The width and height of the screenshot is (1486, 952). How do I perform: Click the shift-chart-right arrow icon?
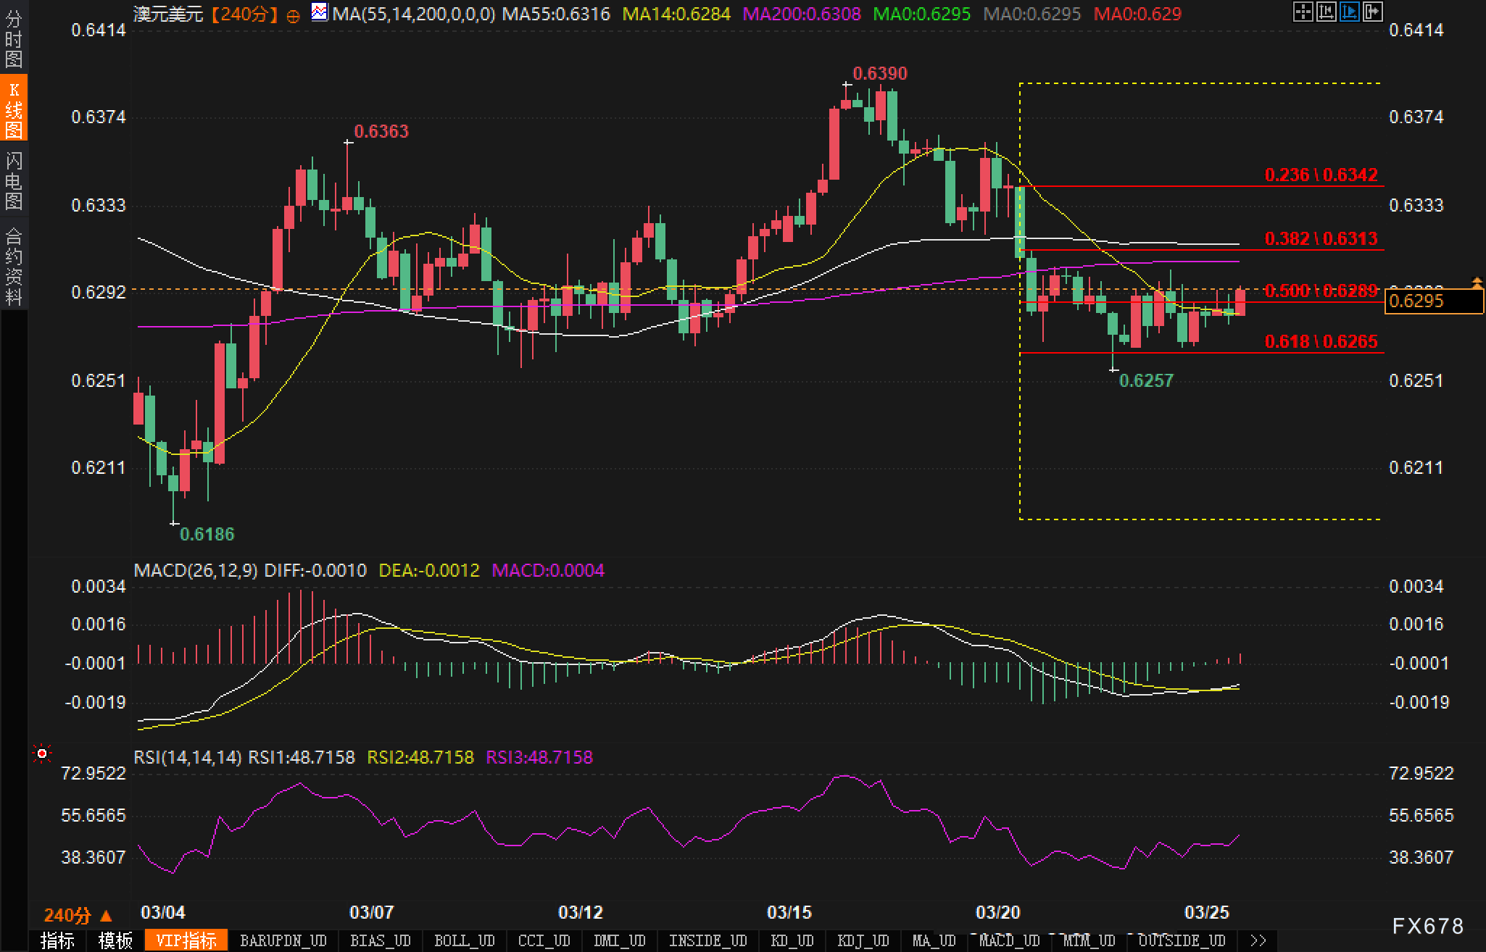pos(1372,12)
